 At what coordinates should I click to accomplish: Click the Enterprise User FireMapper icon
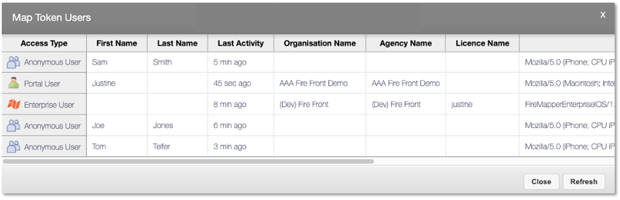click(x=14, y=105)
